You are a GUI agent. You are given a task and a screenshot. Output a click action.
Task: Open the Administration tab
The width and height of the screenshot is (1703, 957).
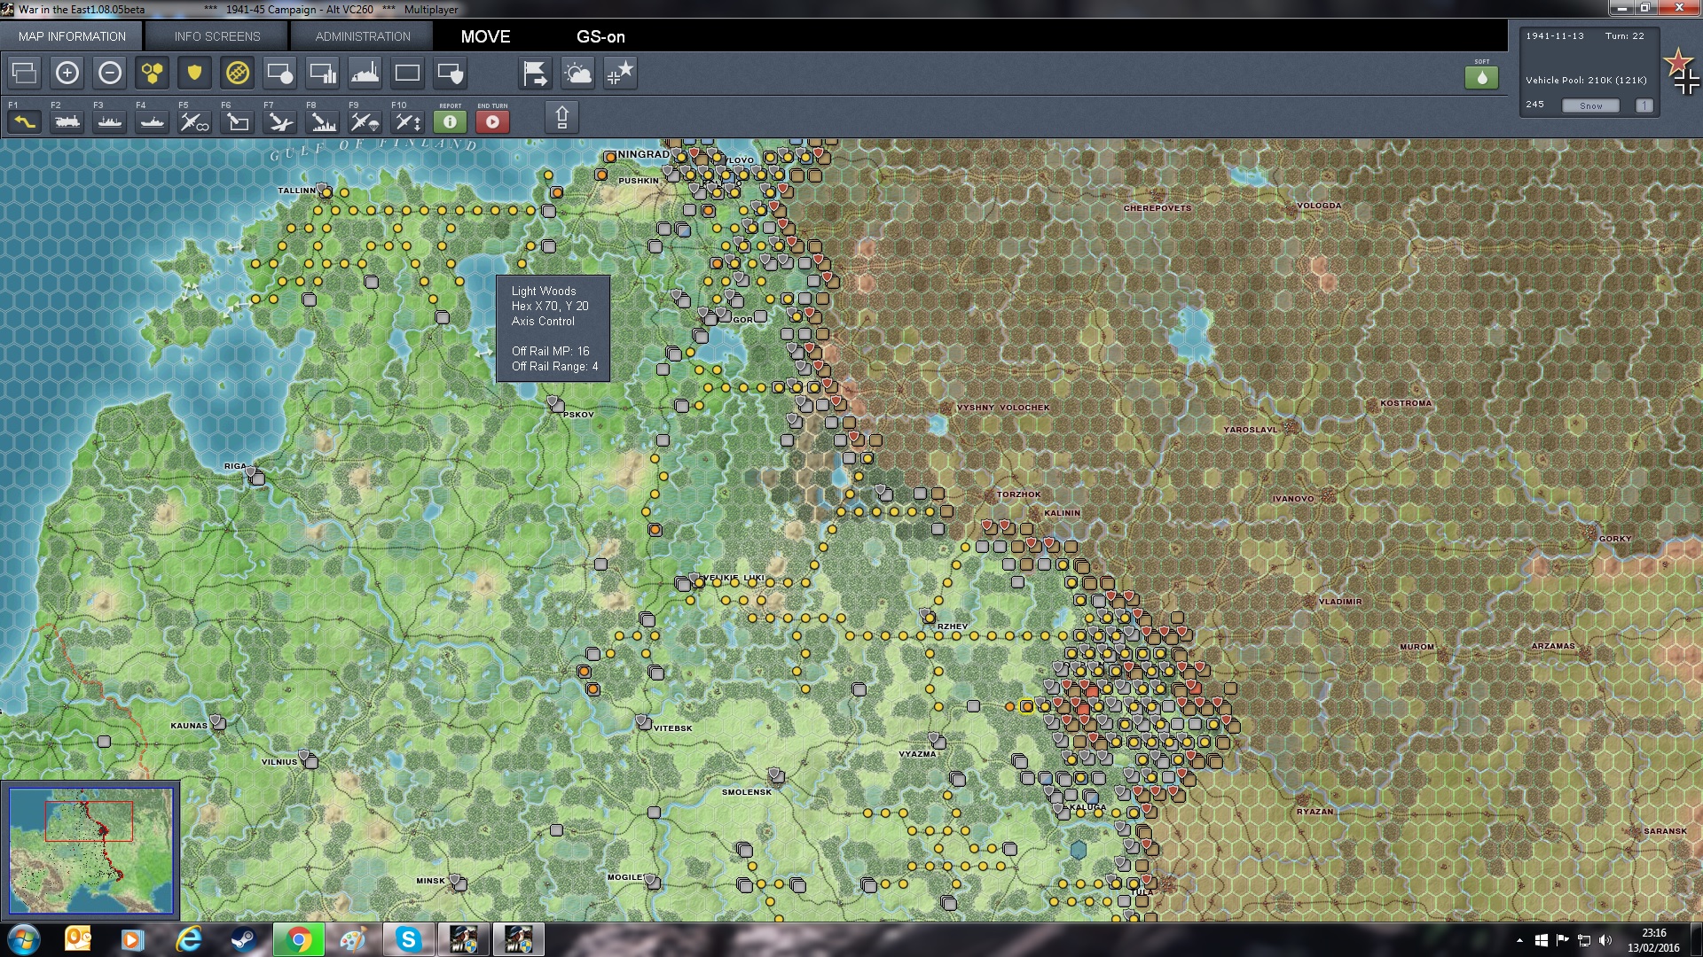[x=363, y=36]
